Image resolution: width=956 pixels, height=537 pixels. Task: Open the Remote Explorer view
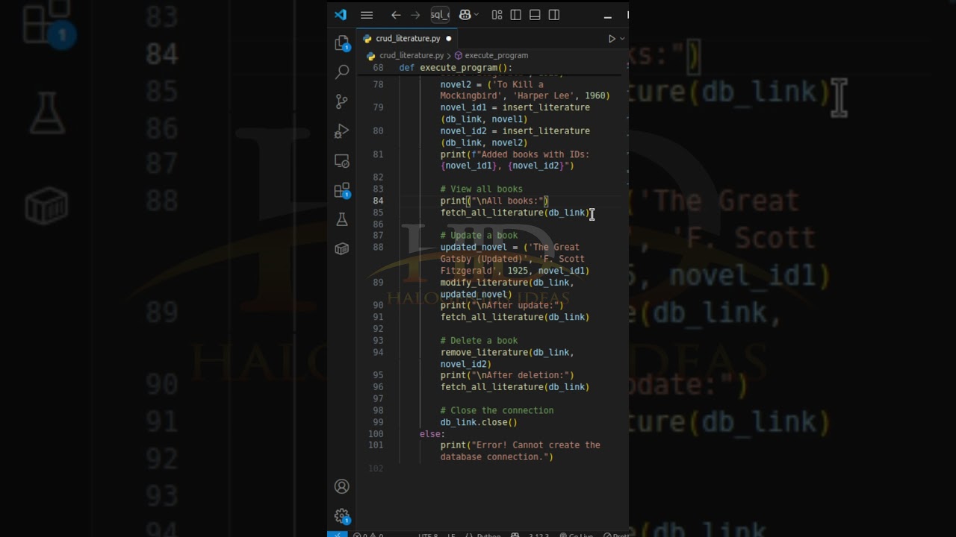coord(342,161)
